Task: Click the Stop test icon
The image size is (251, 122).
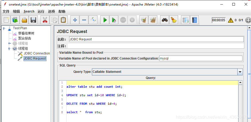Action: tap(123, 20)
